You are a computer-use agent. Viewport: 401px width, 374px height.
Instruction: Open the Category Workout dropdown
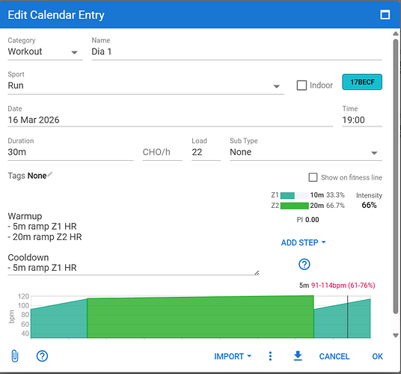[45, 52]
